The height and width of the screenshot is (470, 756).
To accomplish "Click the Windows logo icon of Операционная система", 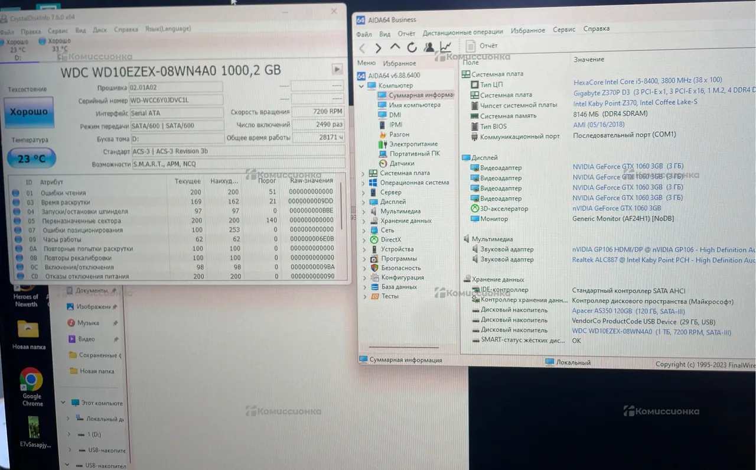I will 373,183.
